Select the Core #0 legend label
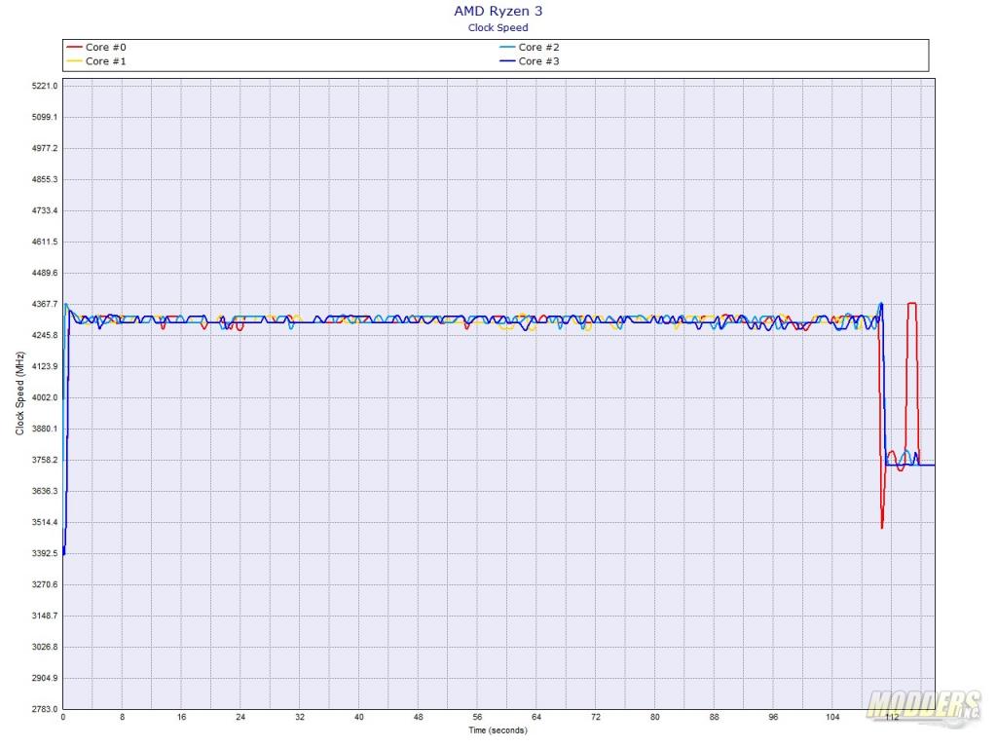 click(x=104, y=47)
